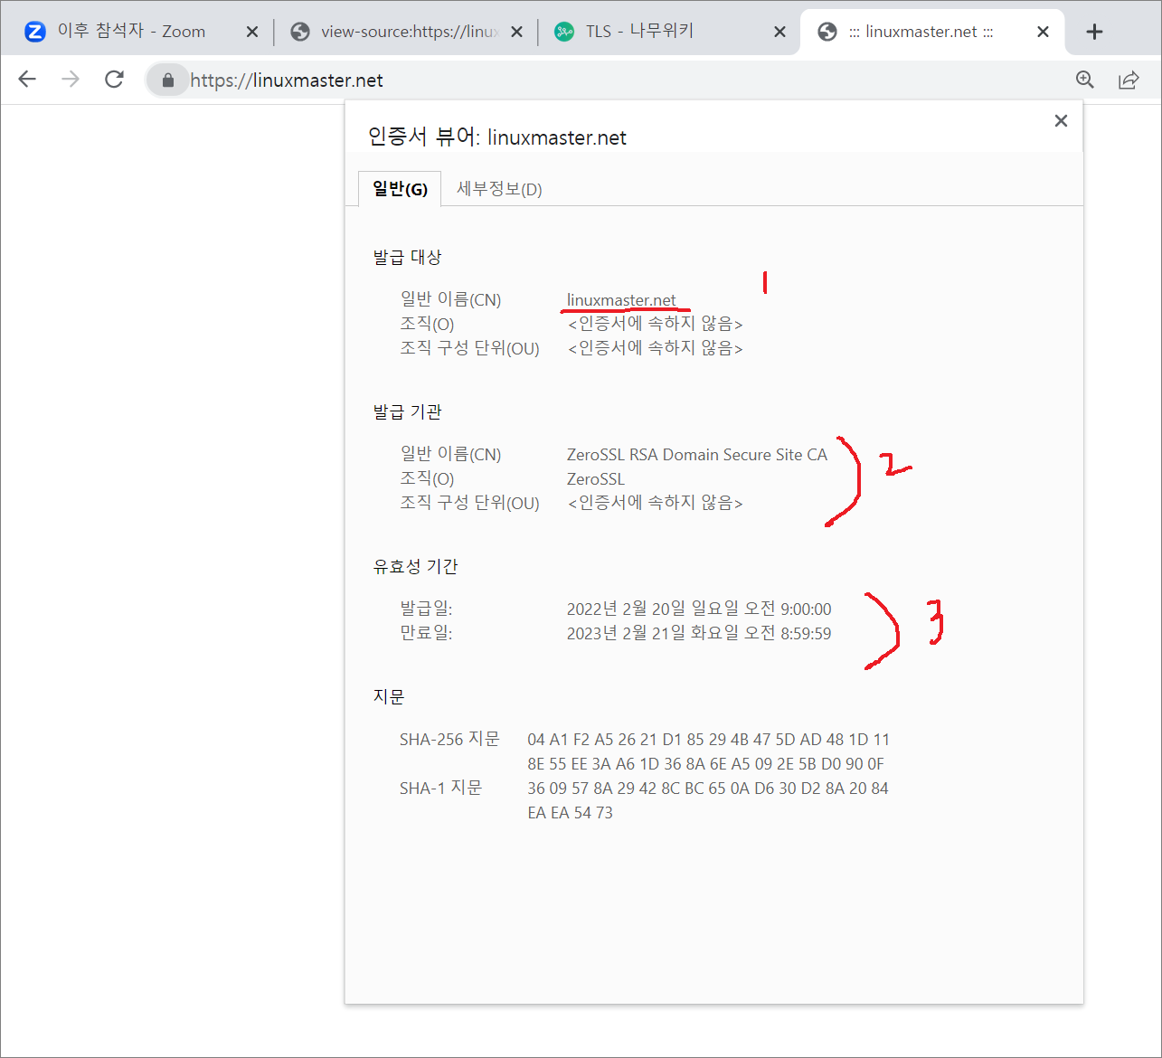Click the SHA-1 지문 label
This screenshot has width=1162, height=1058.
(441, 788)
